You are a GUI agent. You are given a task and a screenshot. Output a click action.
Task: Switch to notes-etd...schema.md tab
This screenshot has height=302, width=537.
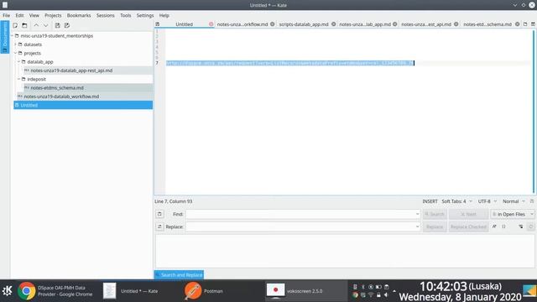point(487,24)
